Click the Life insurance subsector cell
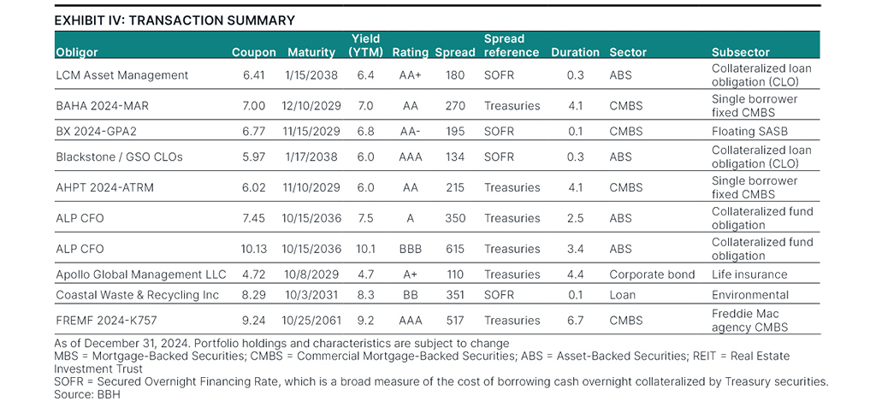Image resolution: width=876 pixels, height=407 pixels. [749, 274]
